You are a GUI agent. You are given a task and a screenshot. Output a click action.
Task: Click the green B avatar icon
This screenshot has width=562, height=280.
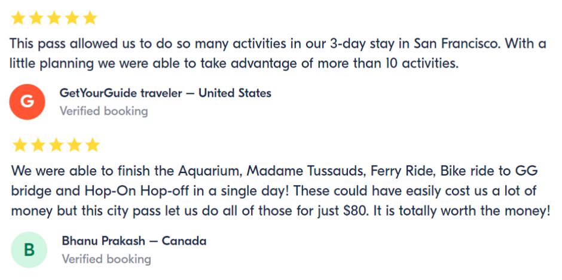click(x=29, y=250)
